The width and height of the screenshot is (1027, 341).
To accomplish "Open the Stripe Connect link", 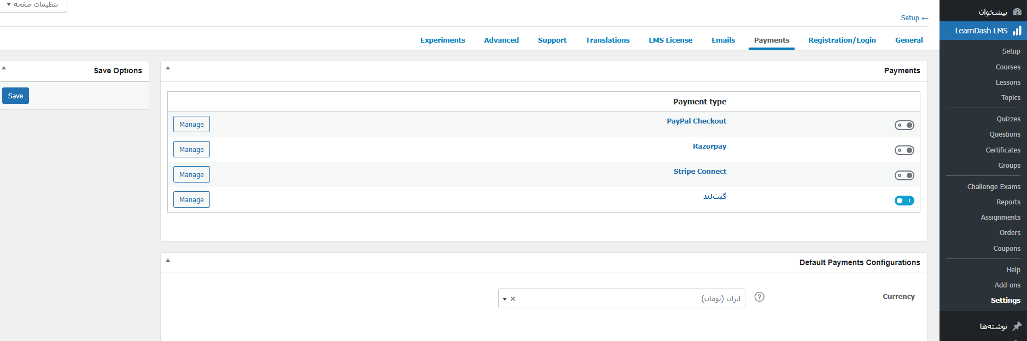I will point(699,172).
